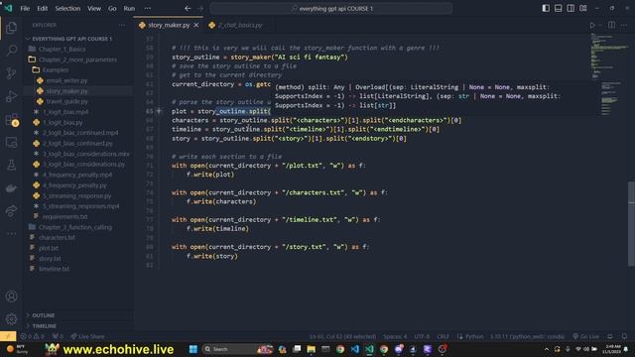Toggle the bottom panel visibility
The width and height of the screenshot is (635, 357).
pos(558,8)
